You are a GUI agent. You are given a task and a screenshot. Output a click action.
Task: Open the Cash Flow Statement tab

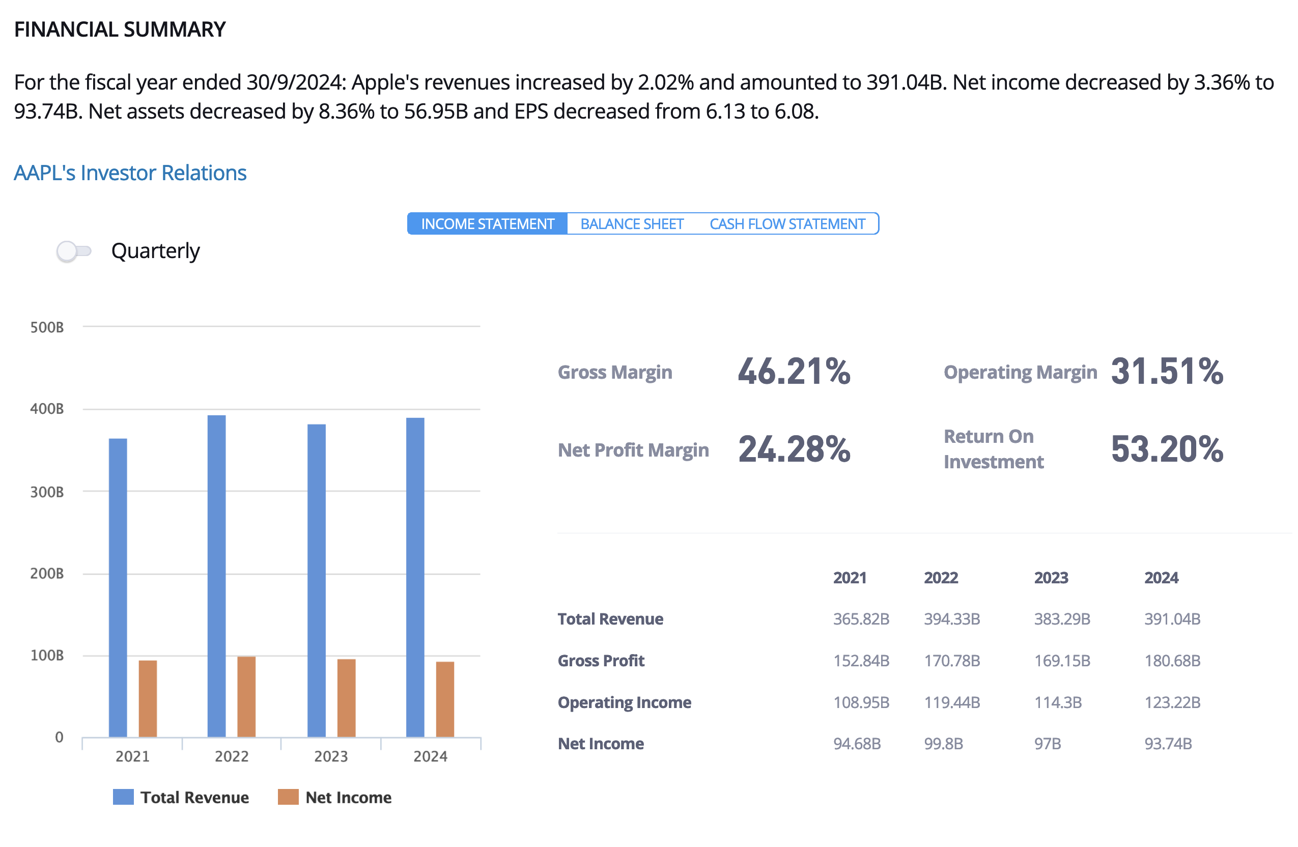787,224
